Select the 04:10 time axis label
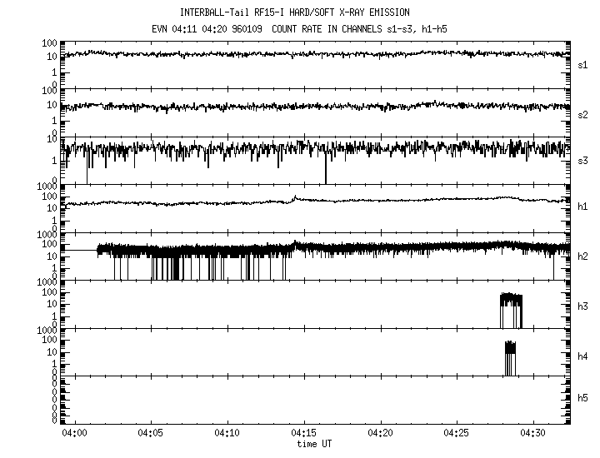600x458 pixels. click(x=227, y=433)
